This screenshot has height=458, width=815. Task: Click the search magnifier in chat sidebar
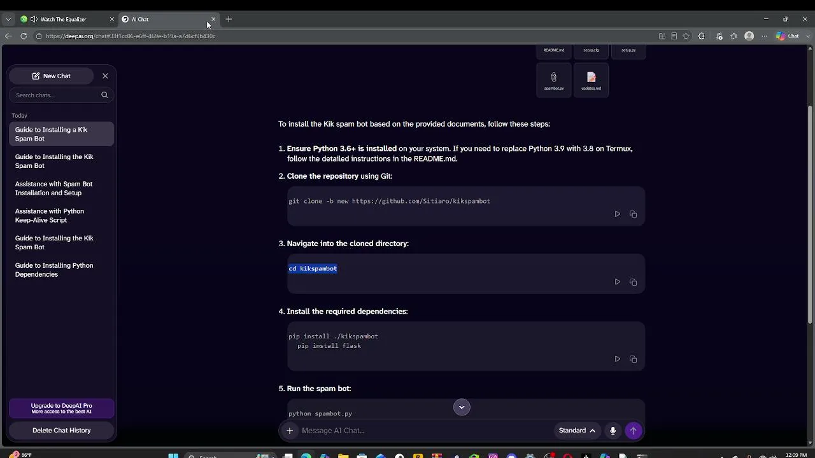click(x=104, y=95)
